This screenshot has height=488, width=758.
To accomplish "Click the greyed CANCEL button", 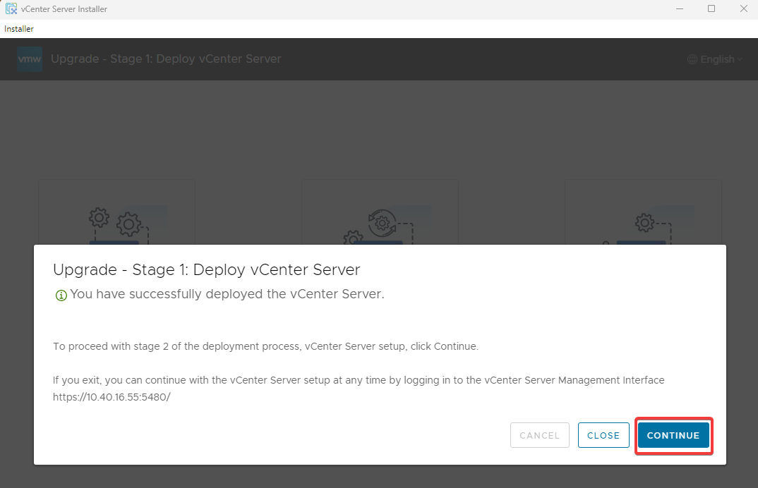I will [x=539, y=435].
